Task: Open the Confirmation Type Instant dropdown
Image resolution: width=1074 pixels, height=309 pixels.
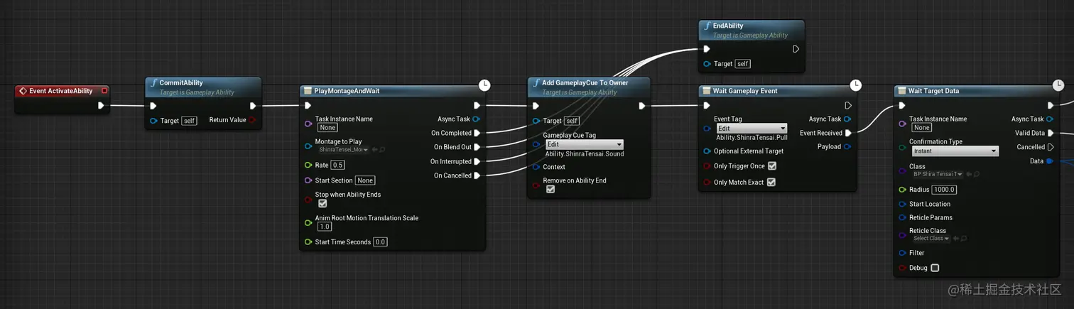Action: [954, 151]
